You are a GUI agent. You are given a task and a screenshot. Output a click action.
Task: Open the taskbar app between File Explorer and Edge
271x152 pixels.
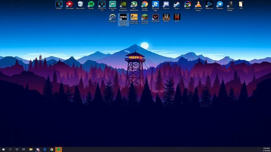tap(38, 149)
